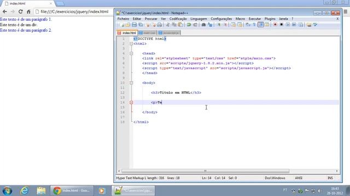Toggle INS mode in status bar
This screenshot has height=196, width=350.
pos(330,178)
